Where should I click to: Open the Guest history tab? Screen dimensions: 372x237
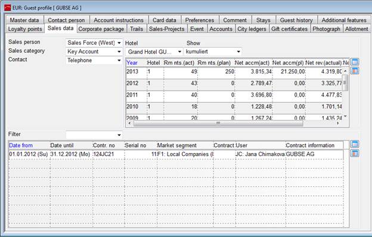click(x=296, y=20)
